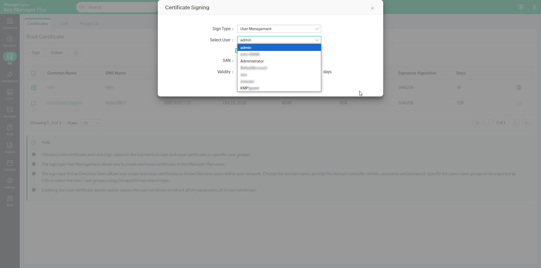Click the certificate sign icon on first row
The image size is (541, 268).
[x=518, y=87]
